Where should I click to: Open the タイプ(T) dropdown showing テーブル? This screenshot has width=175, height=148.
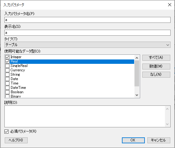(87, 45)
